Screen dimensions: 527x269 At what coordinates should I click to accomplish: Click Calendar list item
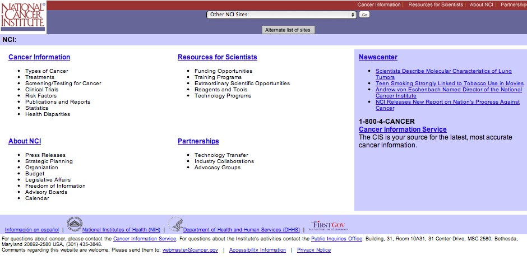pos(37,198)
